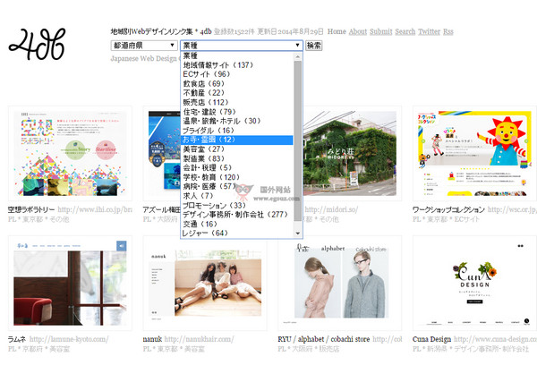537x365 pixels.
Task: Click the www.ihi.co.jp URL link
Action: [x=95, y=209]
